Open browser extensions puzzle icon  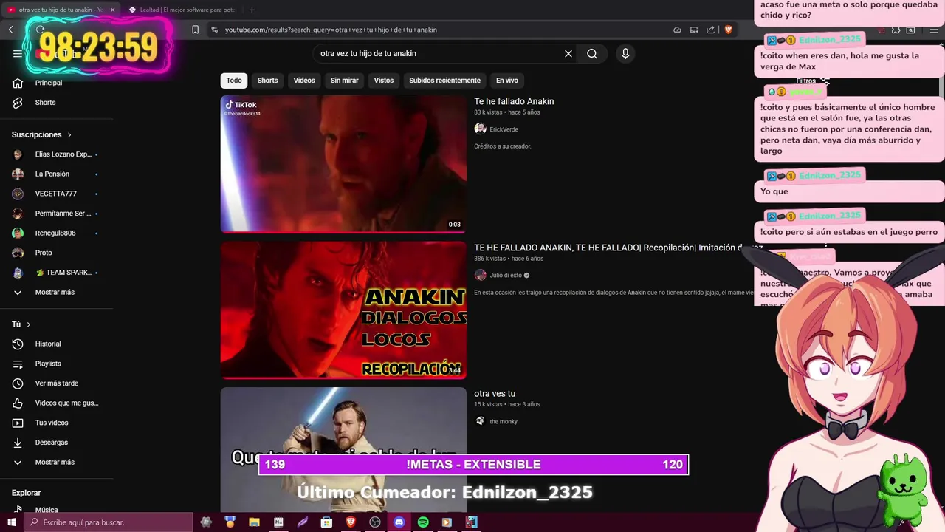coord(896,30)
